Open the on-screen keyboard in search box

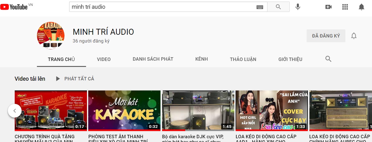click(x=260, y=7)
